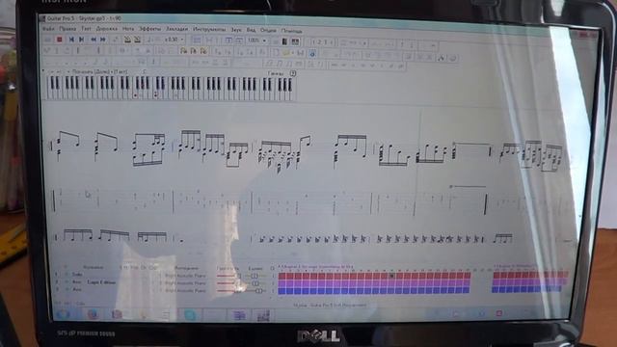
Task: Open the tools wrench icon in toolbar
Action: [x=441, y=58]
